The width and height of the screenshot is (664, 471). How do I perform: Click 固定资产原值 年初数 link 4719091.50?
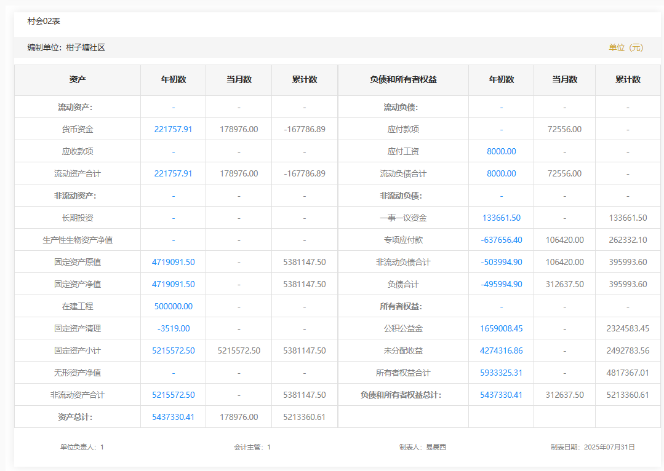coord(173,262)
